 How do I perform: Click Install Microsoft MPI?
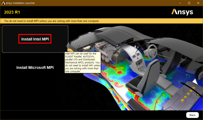(x=35, y=68)
